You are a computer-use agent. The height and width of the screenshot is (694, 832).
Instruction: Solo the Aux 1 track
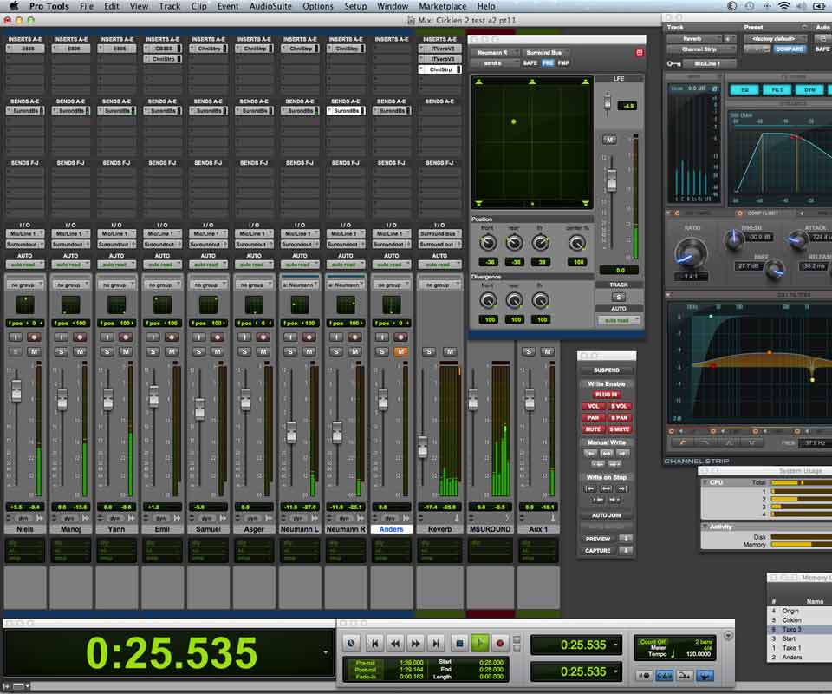(529, 351)
